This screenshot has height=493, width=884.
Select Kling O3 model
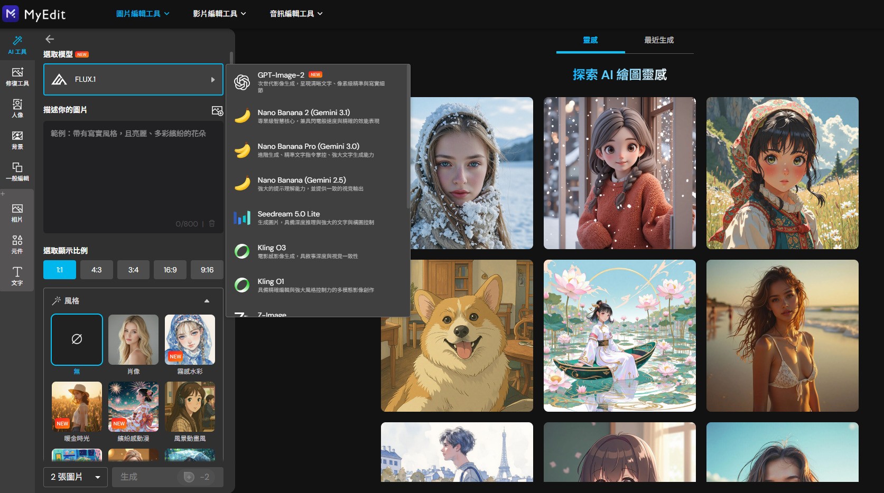coord(318,251)
